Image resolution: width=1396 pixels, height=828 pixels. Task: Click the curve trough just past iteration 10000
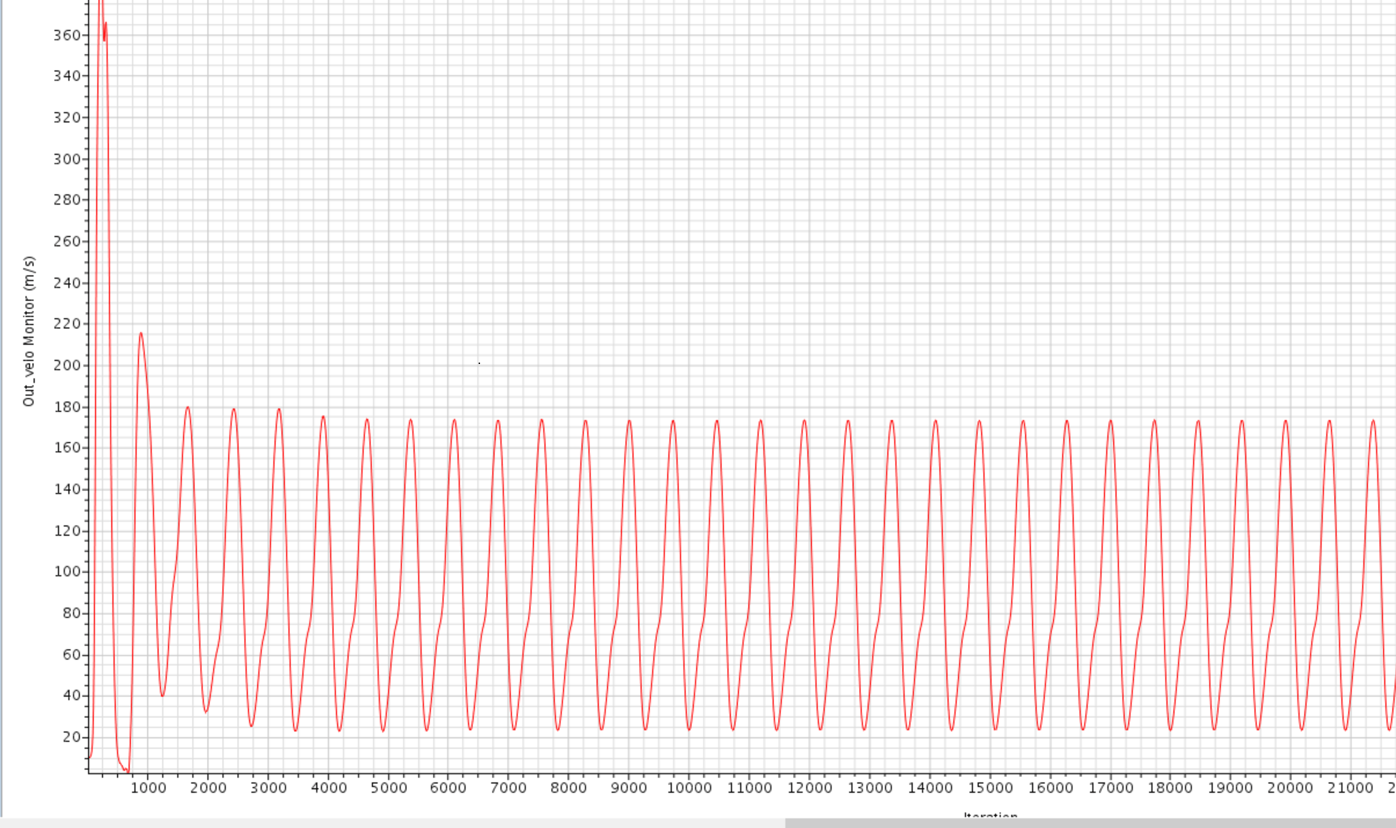coord(689,729)
